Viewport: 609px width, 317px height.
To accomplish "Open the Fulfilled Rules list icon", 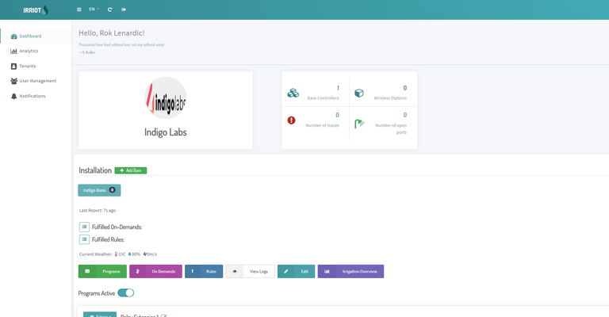I will pyautogui.click(x=84, y=239).
